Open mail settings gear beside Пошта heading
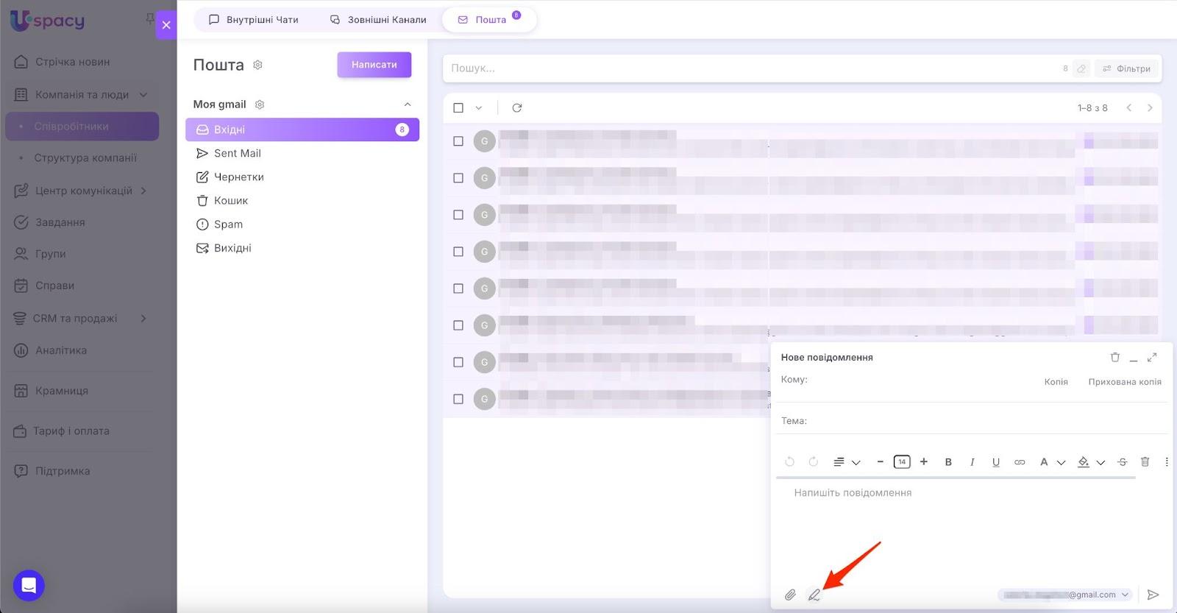 click(257, 65)
